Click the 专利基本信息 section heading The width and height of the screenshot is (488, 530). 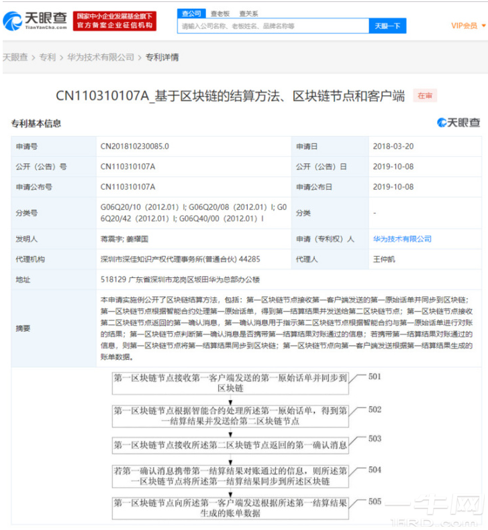click(36, 123)
